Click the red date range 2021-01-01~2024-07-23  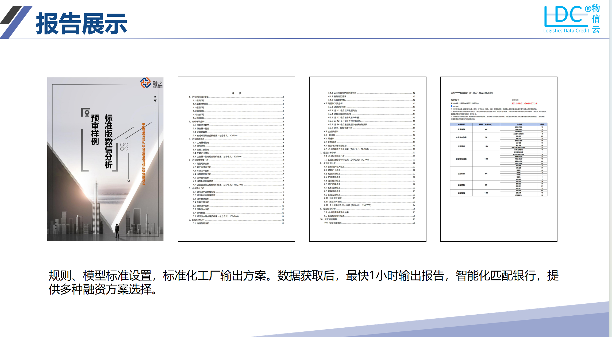(524, 104)
